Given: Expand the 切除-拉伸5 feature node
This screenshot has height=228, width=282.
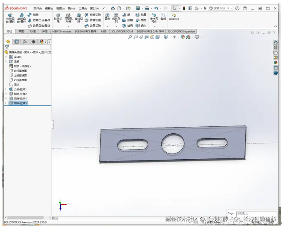Looking at the screenshot, I should click(x=6, y=103).
